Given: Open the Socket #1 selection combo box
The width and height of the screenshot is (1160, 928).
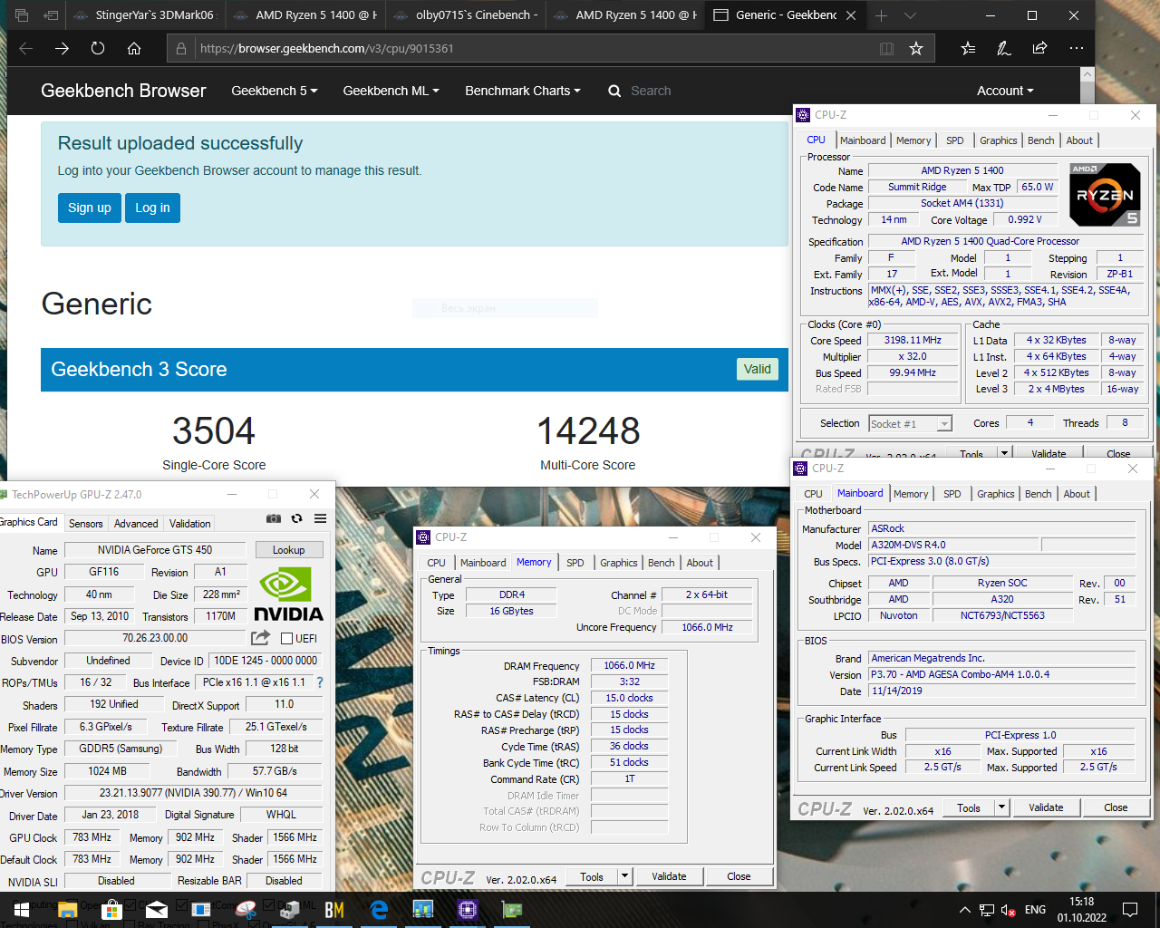Looking at the screenshot, I should [x=910, y=423].
